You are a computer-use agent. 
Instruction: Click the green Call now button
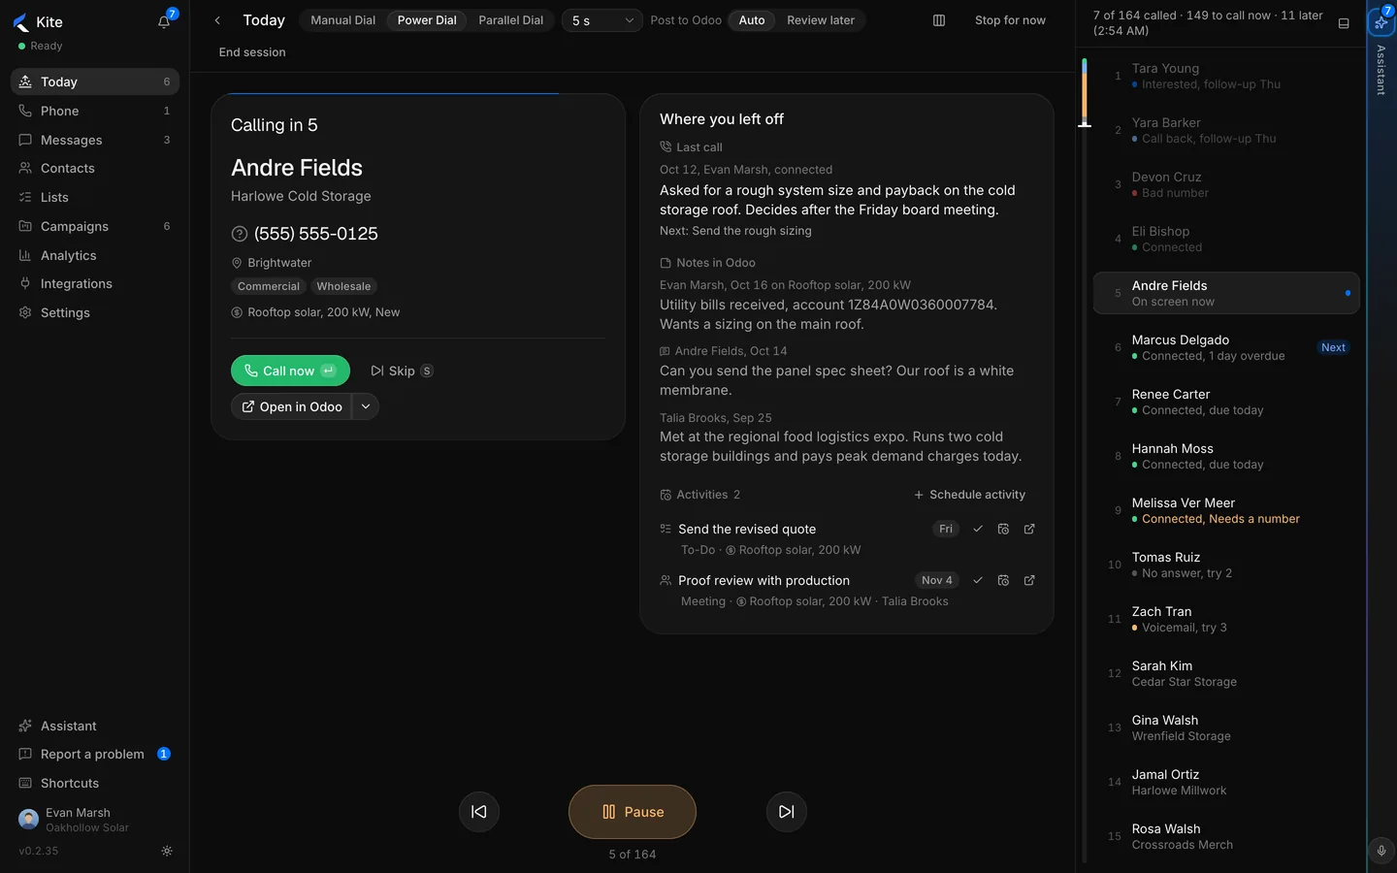(x=290, y=371)
